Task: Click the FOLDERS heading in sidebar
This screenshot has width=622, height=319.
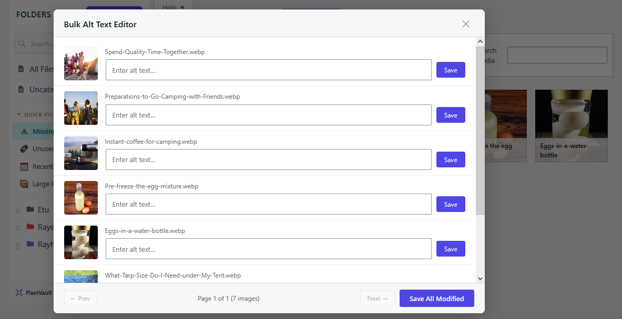Action: (33, 15)
